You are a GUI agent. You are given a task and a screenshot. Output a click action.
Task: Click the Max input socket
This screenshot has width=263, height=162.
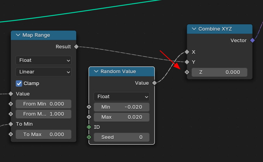[89, 117]
